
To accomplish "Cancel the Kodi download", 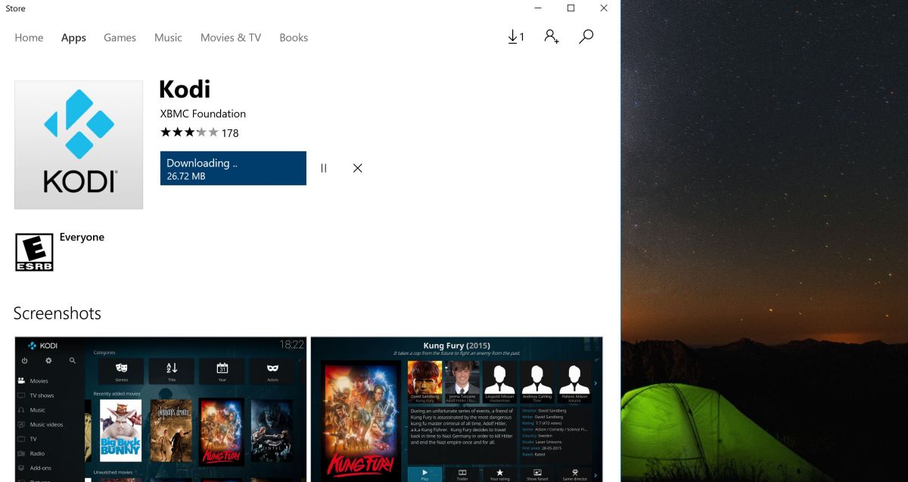I will click(358, 168).
